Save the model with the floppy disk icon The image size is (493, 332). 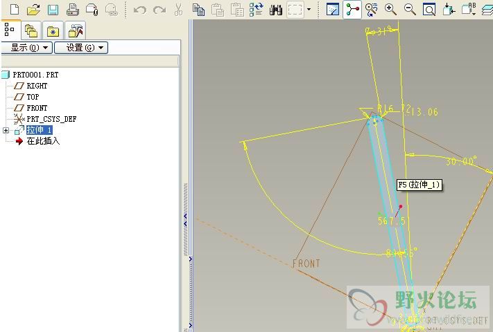pos(53,10)
